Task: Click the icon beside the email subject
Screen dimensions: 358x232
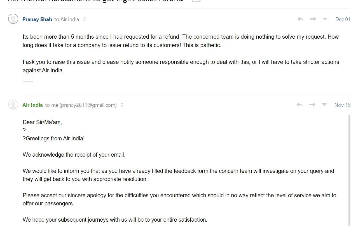Action: click(x=196, y=1)
